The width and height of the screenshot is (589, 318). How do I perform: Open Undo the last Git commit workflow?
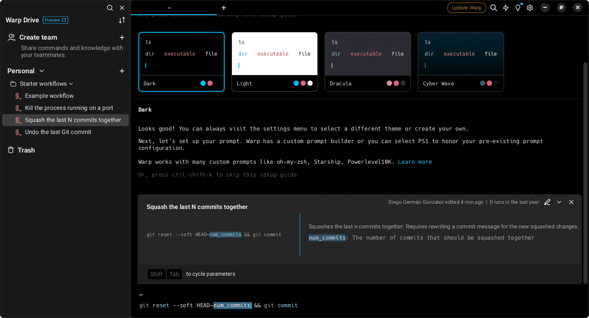pyautogui.click(x=66, y=132)
